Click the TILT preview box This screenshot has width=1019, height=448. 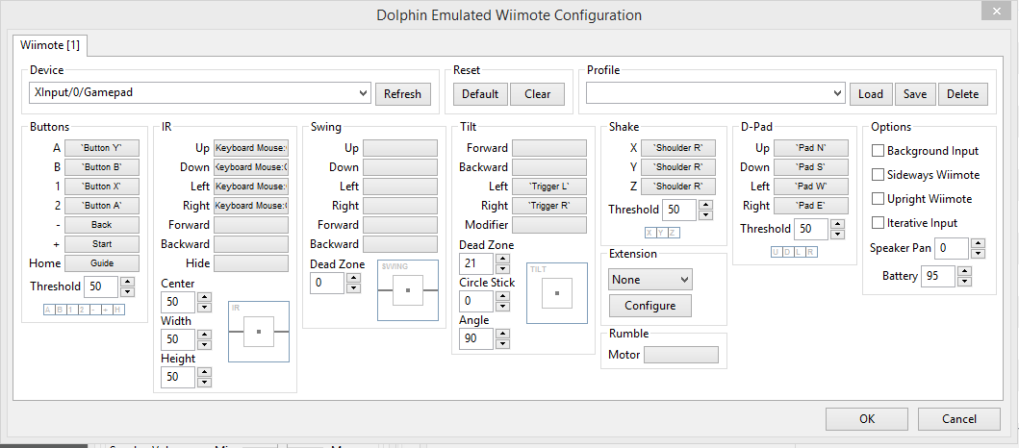557,293
